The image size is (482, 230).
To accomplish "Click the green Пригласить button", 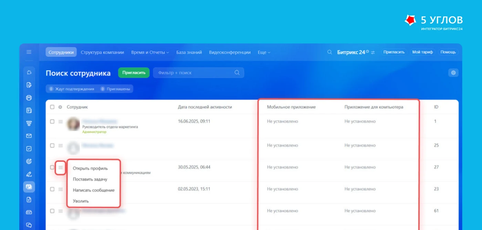I will click(x=134, y=73).
